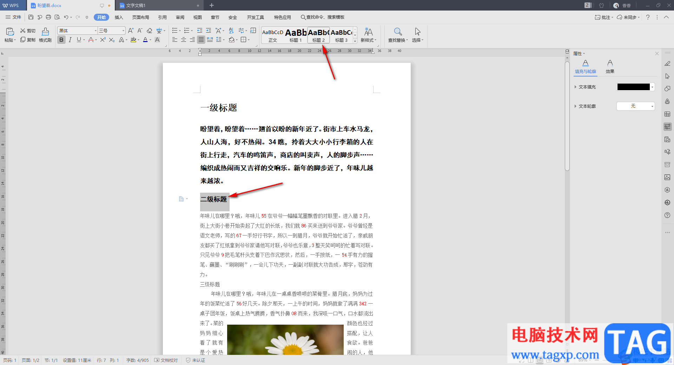The image size is (674, 365).
Task: Switch to the 页面布局 tab
Action: point(141,17)
